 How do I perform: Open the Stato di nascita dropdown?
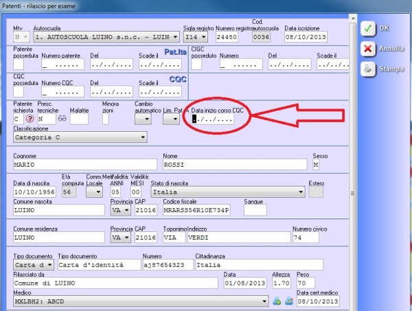300,193
